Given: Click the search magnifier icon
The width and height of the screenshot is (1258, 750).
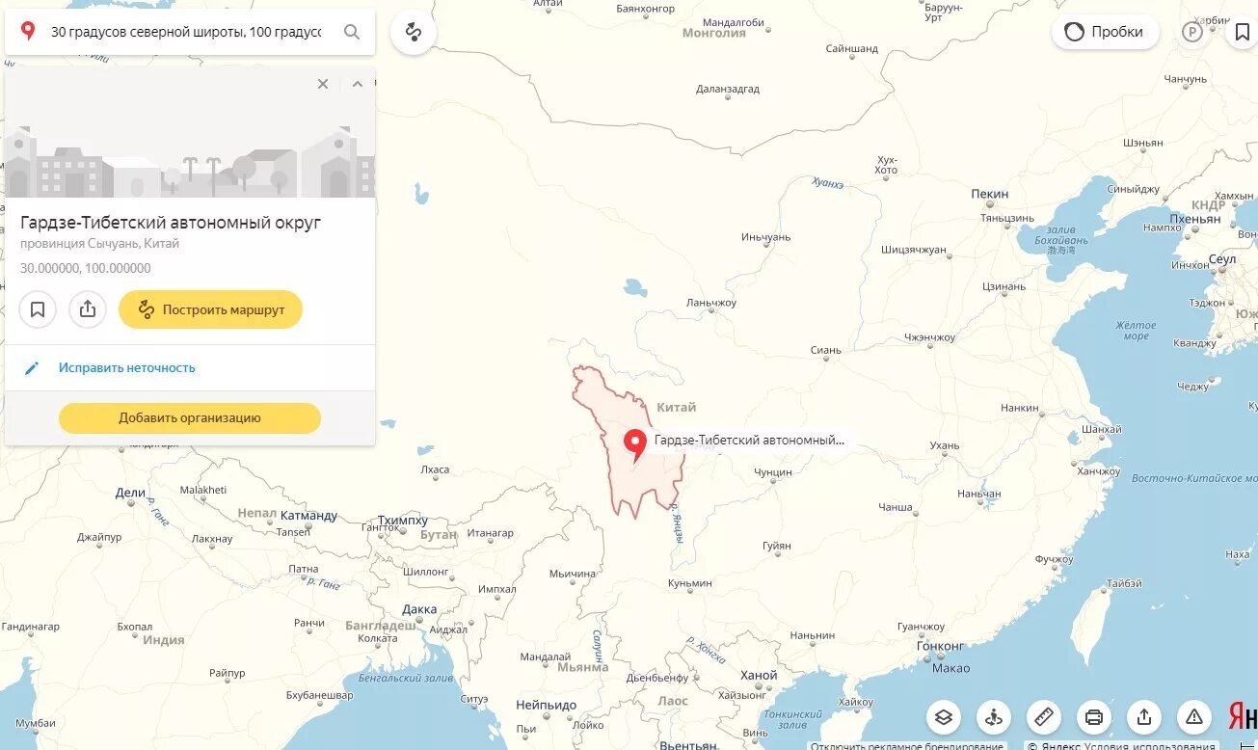Looking at the screenshot, I should [352, 32].
